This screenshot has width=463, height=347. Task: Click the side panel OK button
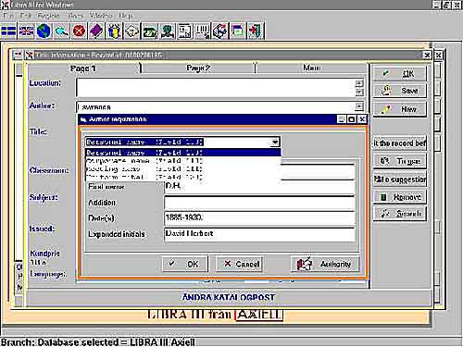point(400,73)
